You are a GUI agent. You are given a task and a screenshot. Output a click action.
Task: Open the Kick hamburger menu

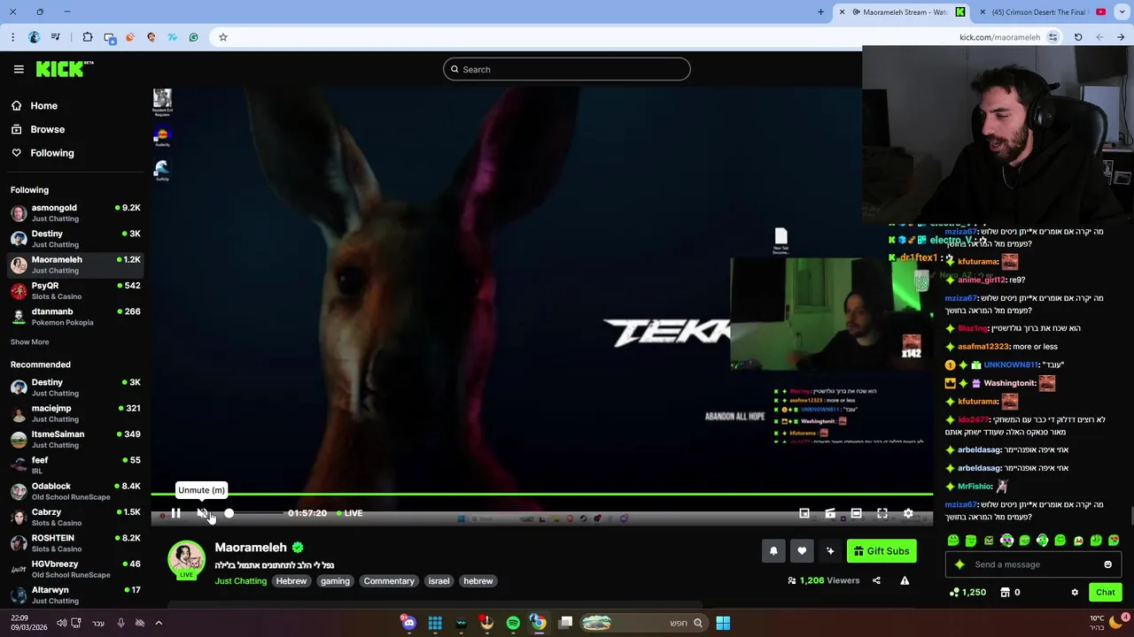tap(19, 69)
